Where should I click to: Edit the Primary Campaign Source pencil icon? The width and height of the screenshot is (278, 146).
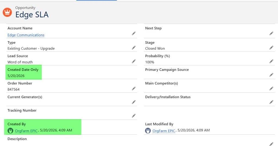271,75
